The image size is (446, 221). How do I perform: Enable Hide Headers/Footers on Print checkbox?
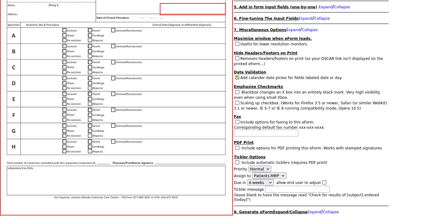[237, 58]
